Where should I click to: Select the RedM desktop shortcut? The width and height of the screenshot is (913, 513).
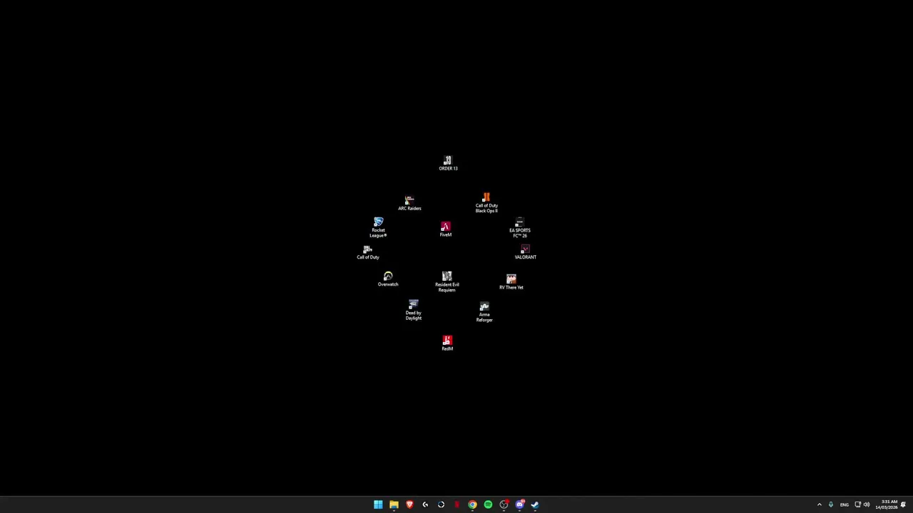447,343
